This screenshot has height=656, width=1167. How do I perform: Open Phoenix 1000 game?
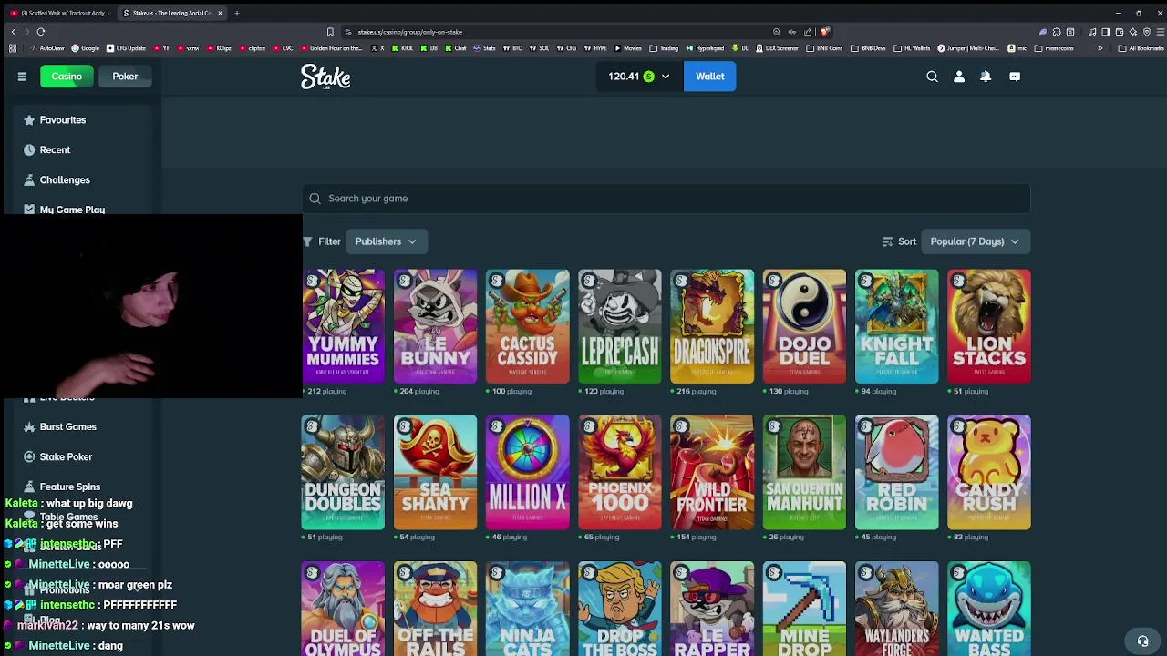click(x=620, y=472)
